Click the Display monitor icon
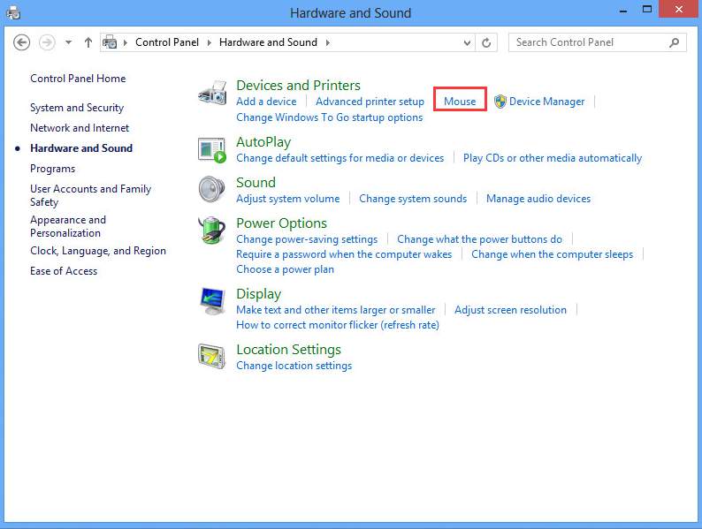This screenshot has width=702, height=529. pyautogui.click(x=212, y=301)
